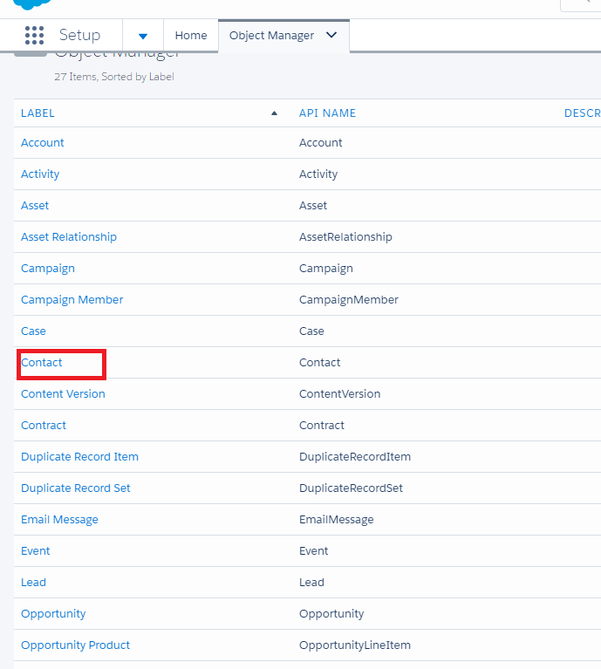Image resolution: width=601 pixels, height=669 pixels.
Task: Sort by API Name column header
Action: click(327, 113)
